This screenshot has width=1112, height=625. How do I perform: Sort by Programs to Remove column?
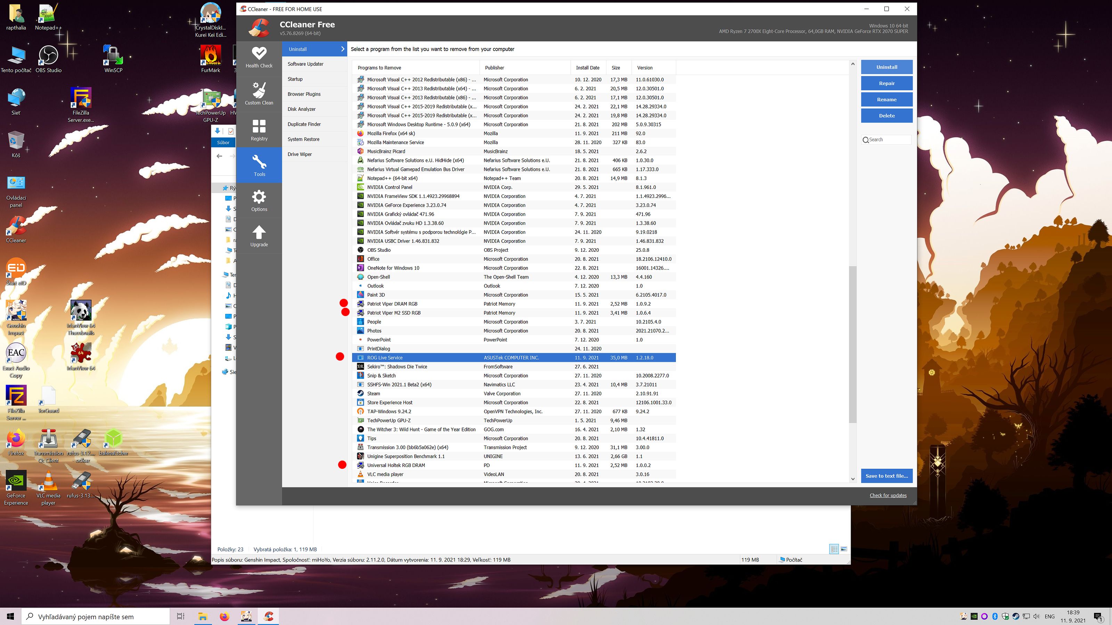tap(416, 68)
